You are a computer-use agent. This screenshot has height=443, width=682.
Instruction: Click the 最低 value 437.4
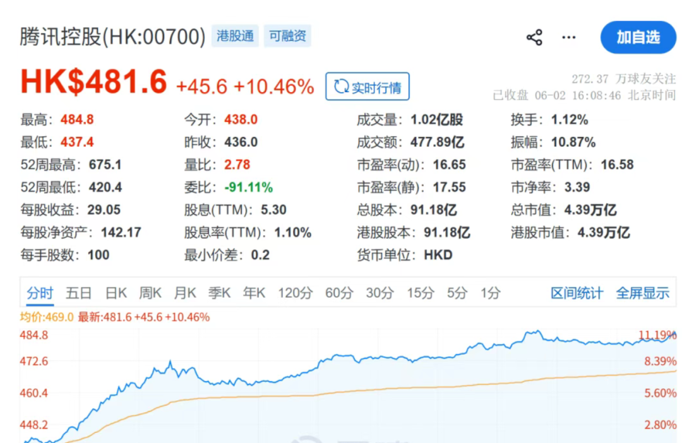pos(77,142)
